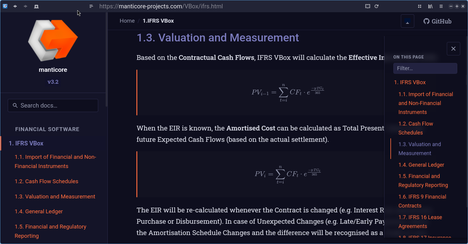
Task: Click the manticore logo image
Action: tap(53, 40)
